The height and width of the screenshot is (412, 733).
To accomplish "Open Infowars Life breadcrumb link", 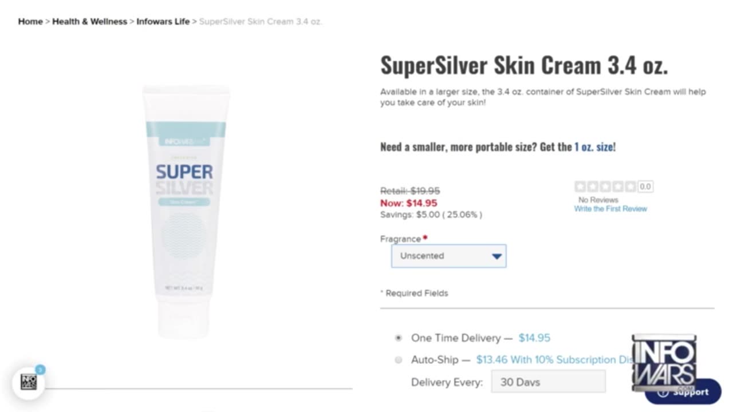I will tap(163, 22).
